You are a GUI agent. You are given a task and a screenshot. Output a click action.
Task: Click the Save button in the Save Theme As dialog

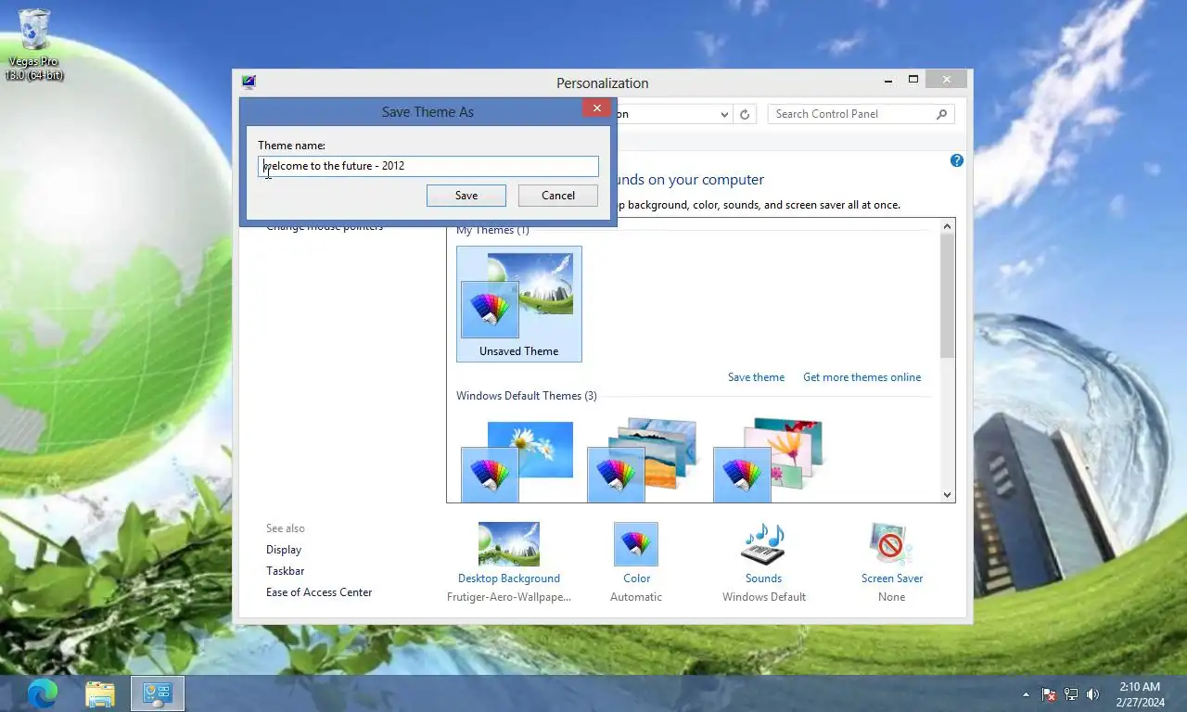466,196
